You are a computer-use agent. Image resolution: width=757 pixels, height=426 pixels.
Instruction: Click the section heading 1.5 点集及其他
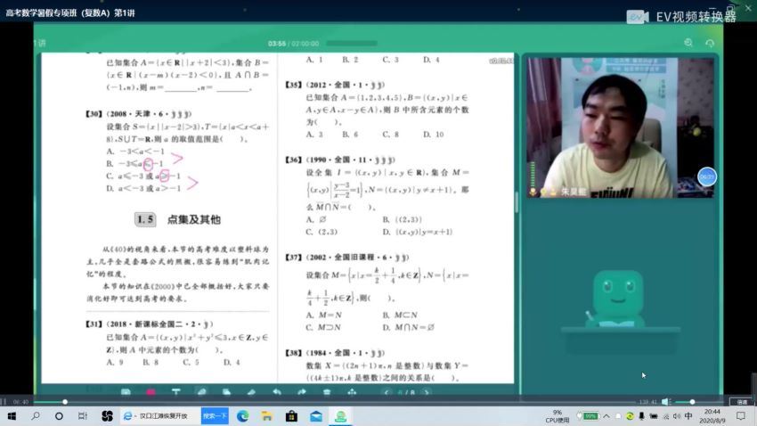point(177,220)
